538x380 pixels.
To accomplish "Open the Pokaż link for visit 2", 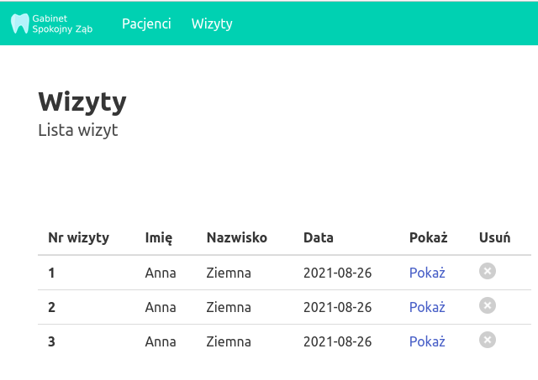I will 427,307.
